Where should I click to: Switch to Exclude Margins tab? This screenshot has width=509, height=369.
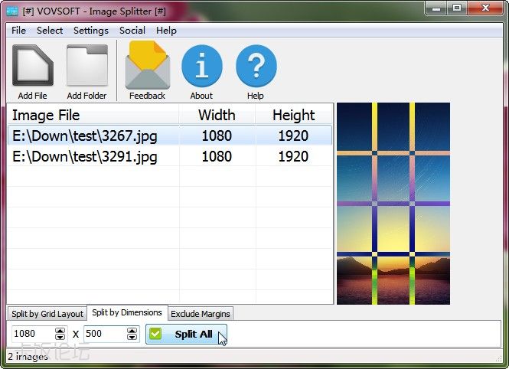click(x=200, y=314)
